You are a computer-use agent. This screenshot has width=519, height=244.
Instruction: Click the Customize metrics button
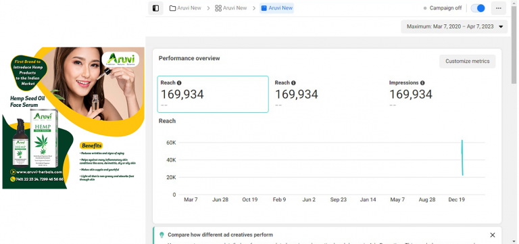pyautogui.click(x=468, y=62)
